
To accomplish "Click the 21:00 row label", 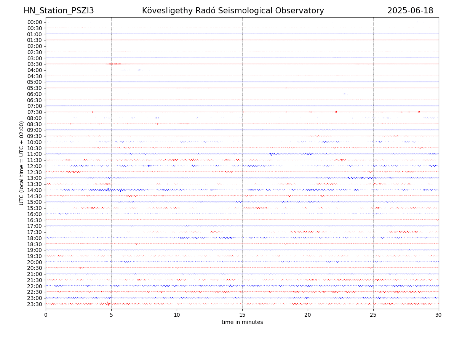I will tap(34, 274).
